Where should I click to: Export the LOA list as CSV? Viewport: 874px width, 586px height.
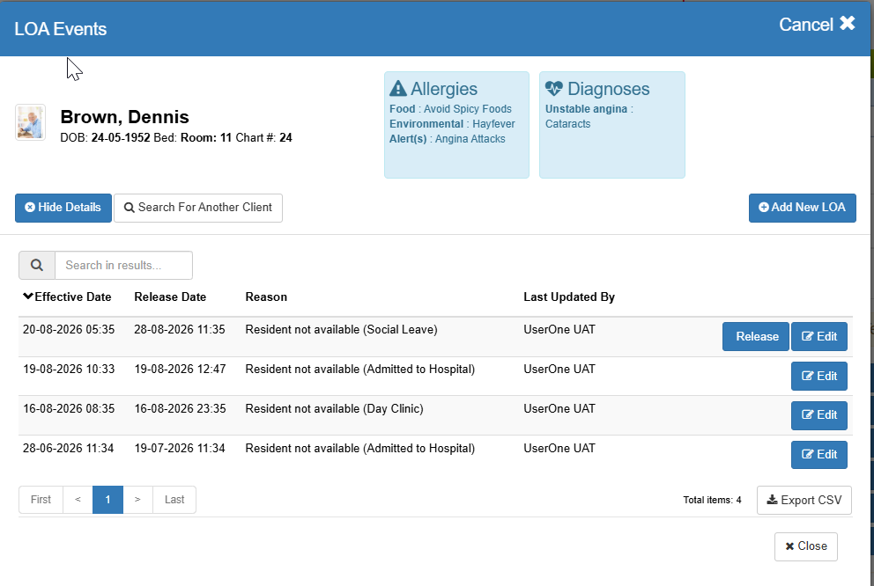click(x=804, y=501)
